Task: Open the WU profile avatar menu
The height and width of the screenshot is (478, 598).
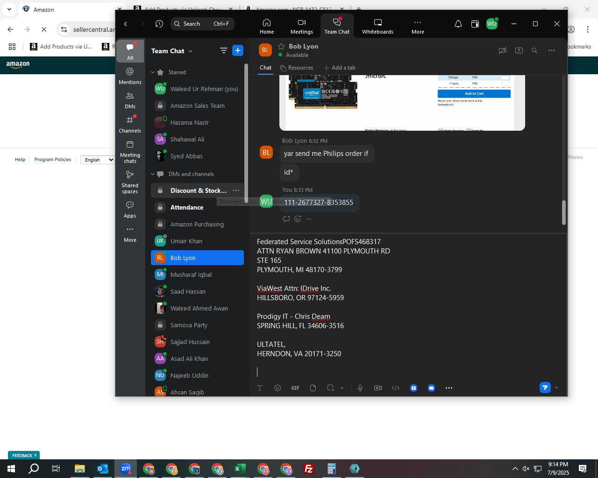Action: (x=492, y=24)
